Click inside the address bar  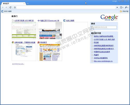66,8
